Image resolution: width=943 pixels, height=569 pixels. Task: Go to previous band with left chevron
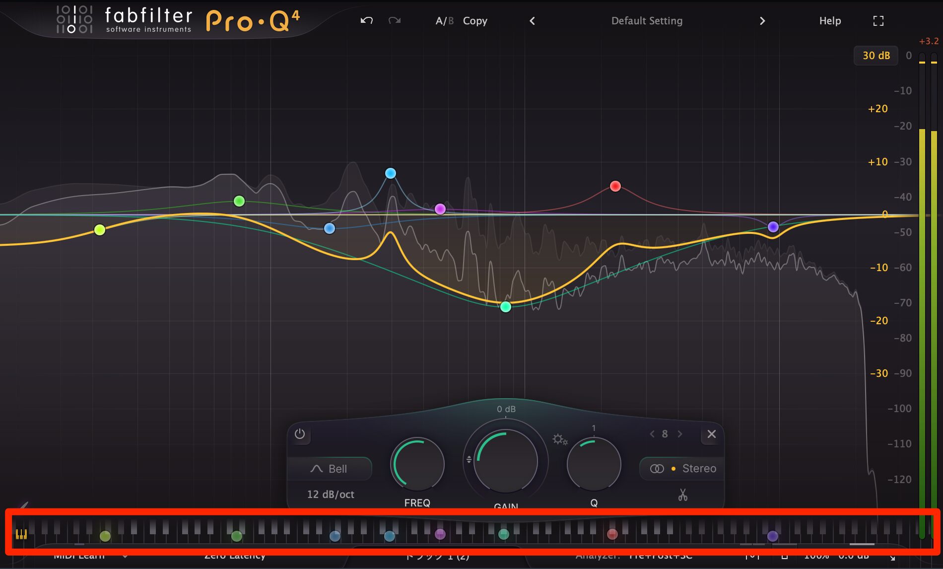click(652, 434)
